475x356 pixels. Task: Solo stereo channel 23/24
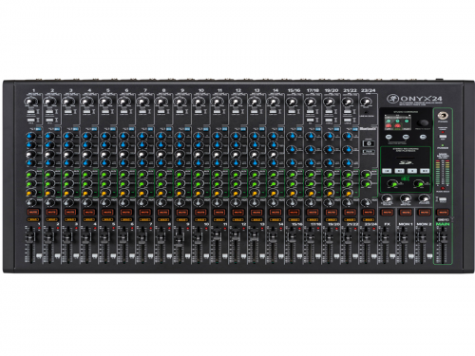(x=369, y=219)
